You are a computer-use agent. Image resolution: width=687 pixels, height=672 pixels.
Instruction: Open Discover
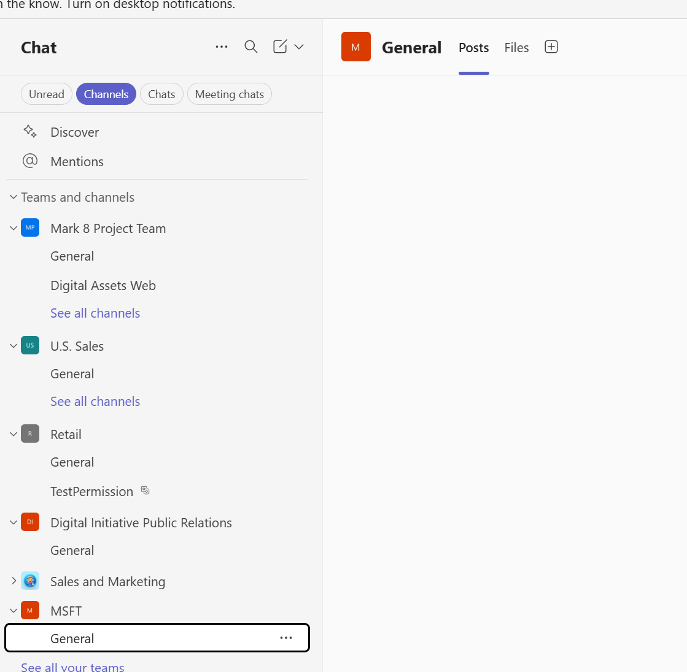(74, 132)
